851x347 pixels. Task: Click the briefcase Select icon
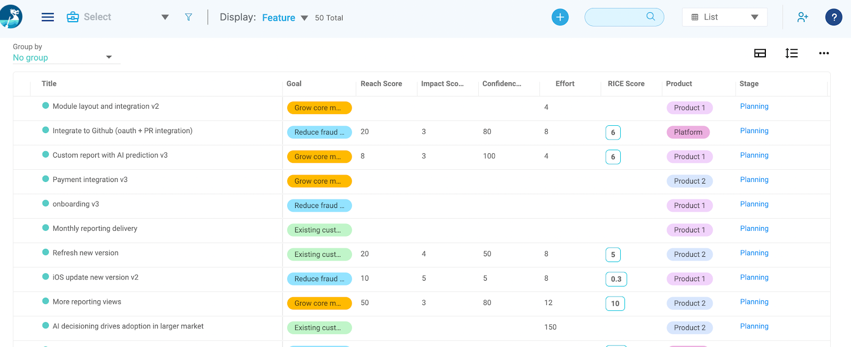pos(73,17)
